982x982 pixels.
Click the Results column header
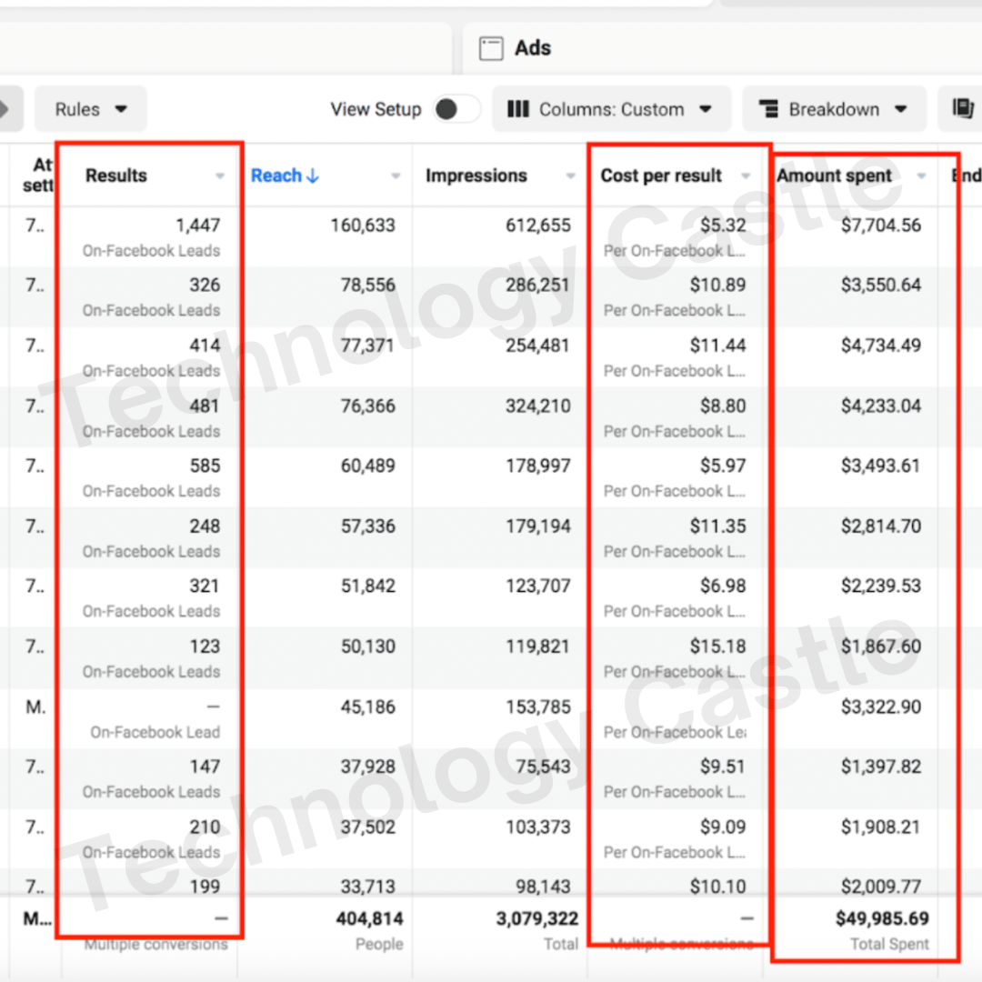pyautogui.click(x=115, y=175)
